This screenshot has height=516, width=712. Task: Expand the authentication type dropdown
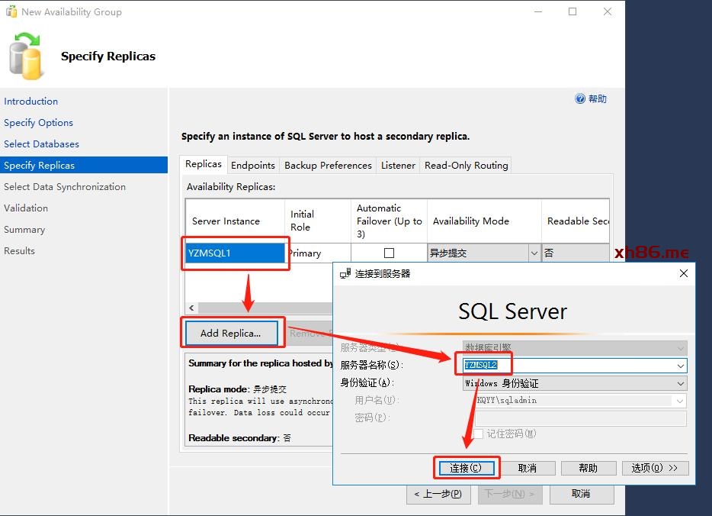680,383
